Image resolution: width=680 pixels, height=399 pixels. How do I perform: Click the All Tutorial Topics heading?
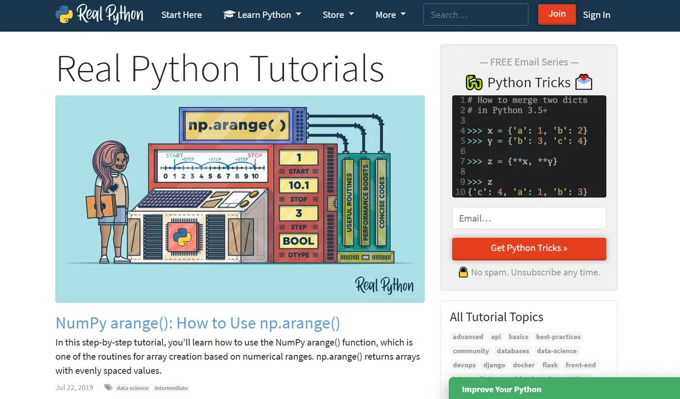pyautogui.click(x=497, y=317)
